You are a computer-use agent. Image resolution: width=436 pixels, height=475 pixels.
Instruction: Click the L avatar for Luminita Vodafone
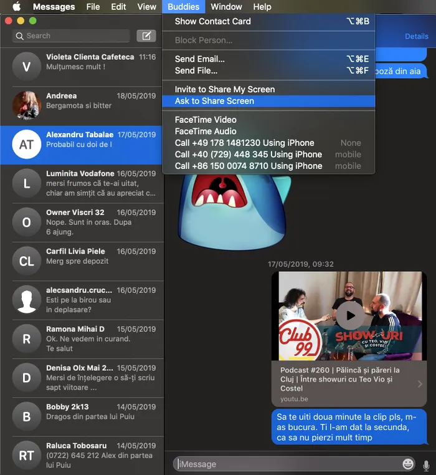pos(27,183)
